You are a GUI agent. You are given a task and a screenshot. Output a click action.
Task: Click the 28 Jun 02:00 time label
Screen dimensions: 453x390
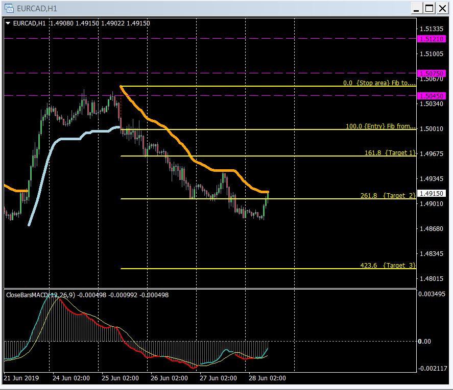[x=267, y=378]
